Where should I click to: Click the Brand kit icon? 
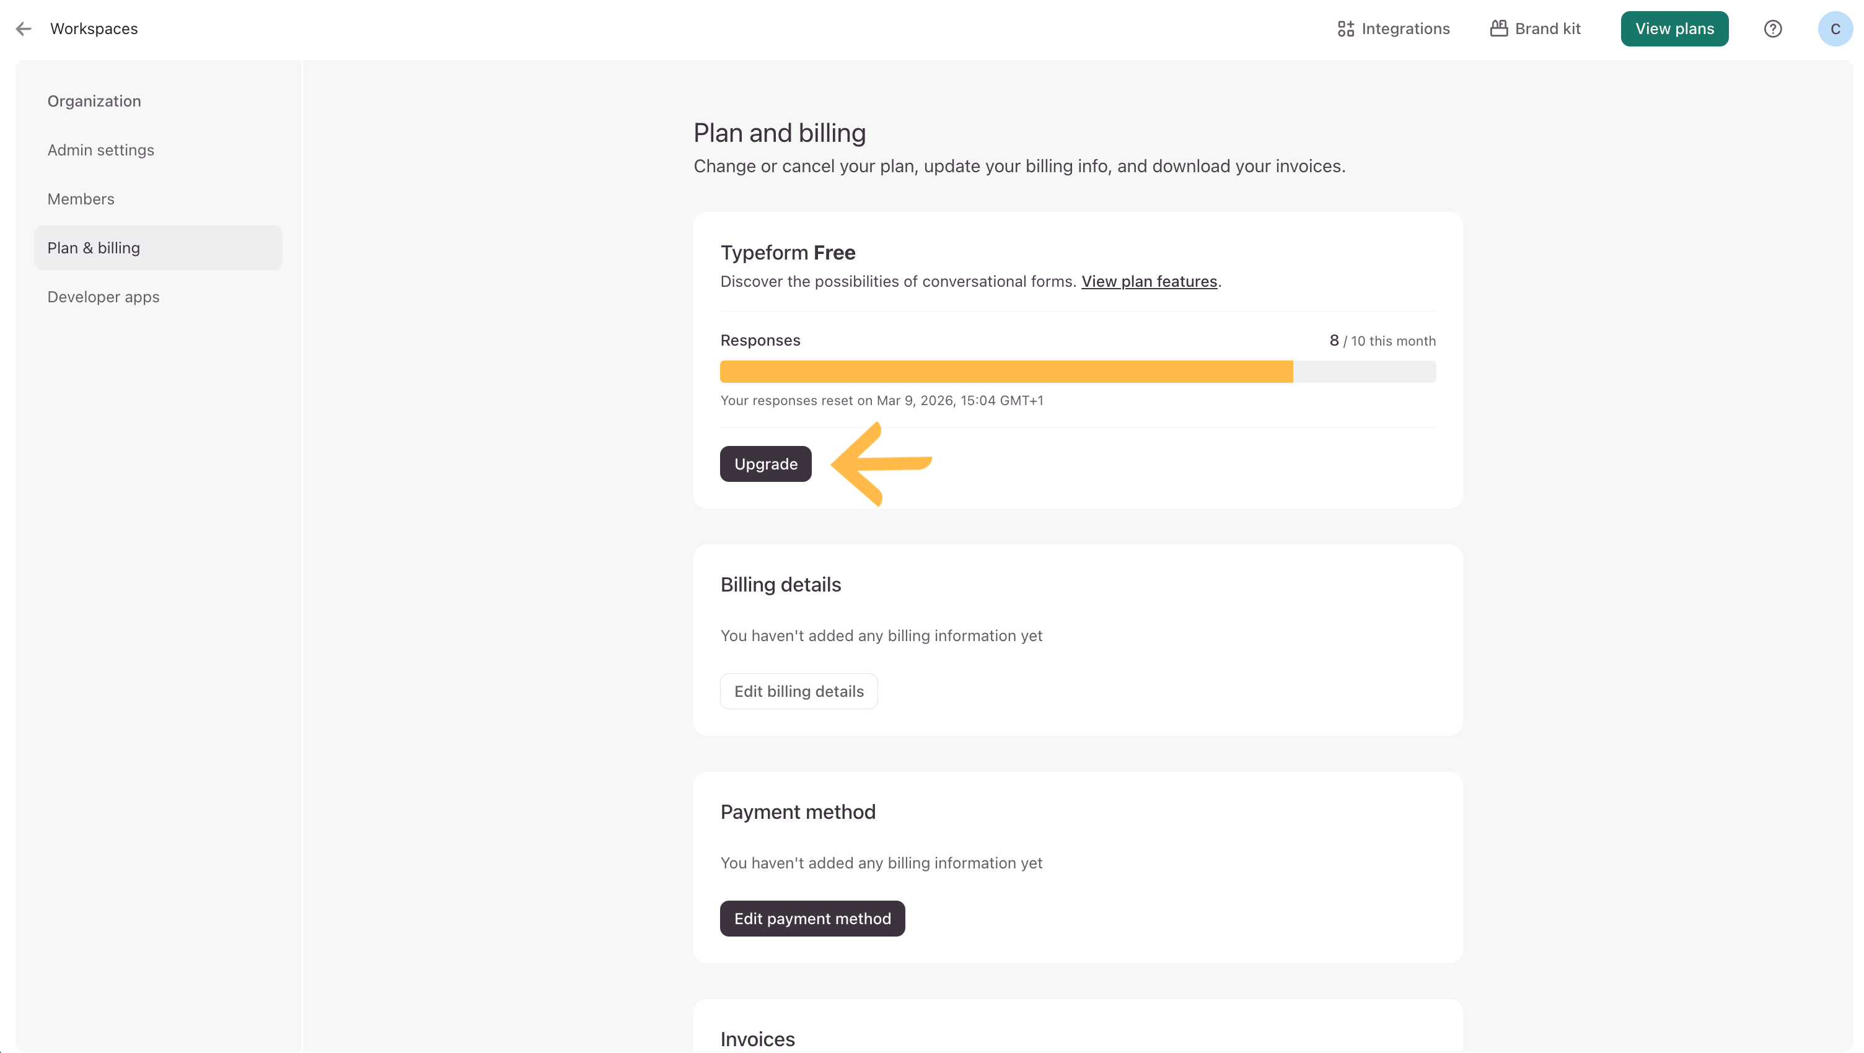[x=1498, y=28]
